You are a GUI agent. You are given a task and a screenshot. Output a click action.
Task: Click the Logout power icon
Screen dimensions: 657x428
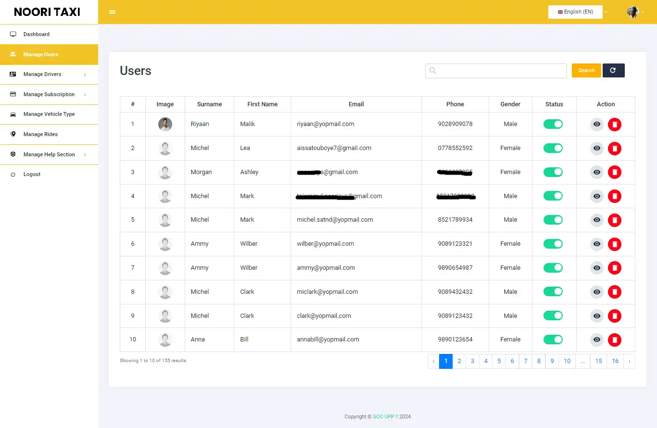click(12, 174)
